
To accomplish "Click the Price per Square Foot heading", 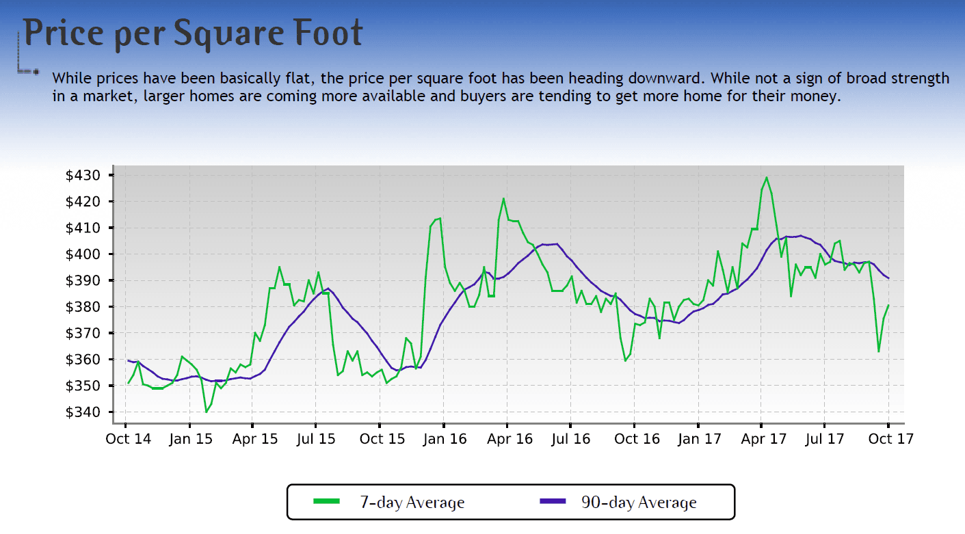I will [x=193, y=33].
